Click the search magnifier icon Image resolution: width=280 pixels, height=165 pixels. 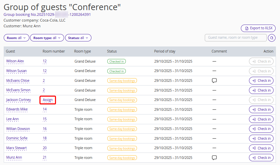tap(272, 38)
